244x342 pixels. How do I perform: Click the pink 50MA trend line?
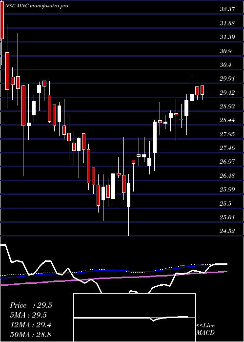[x=113, y=278]
